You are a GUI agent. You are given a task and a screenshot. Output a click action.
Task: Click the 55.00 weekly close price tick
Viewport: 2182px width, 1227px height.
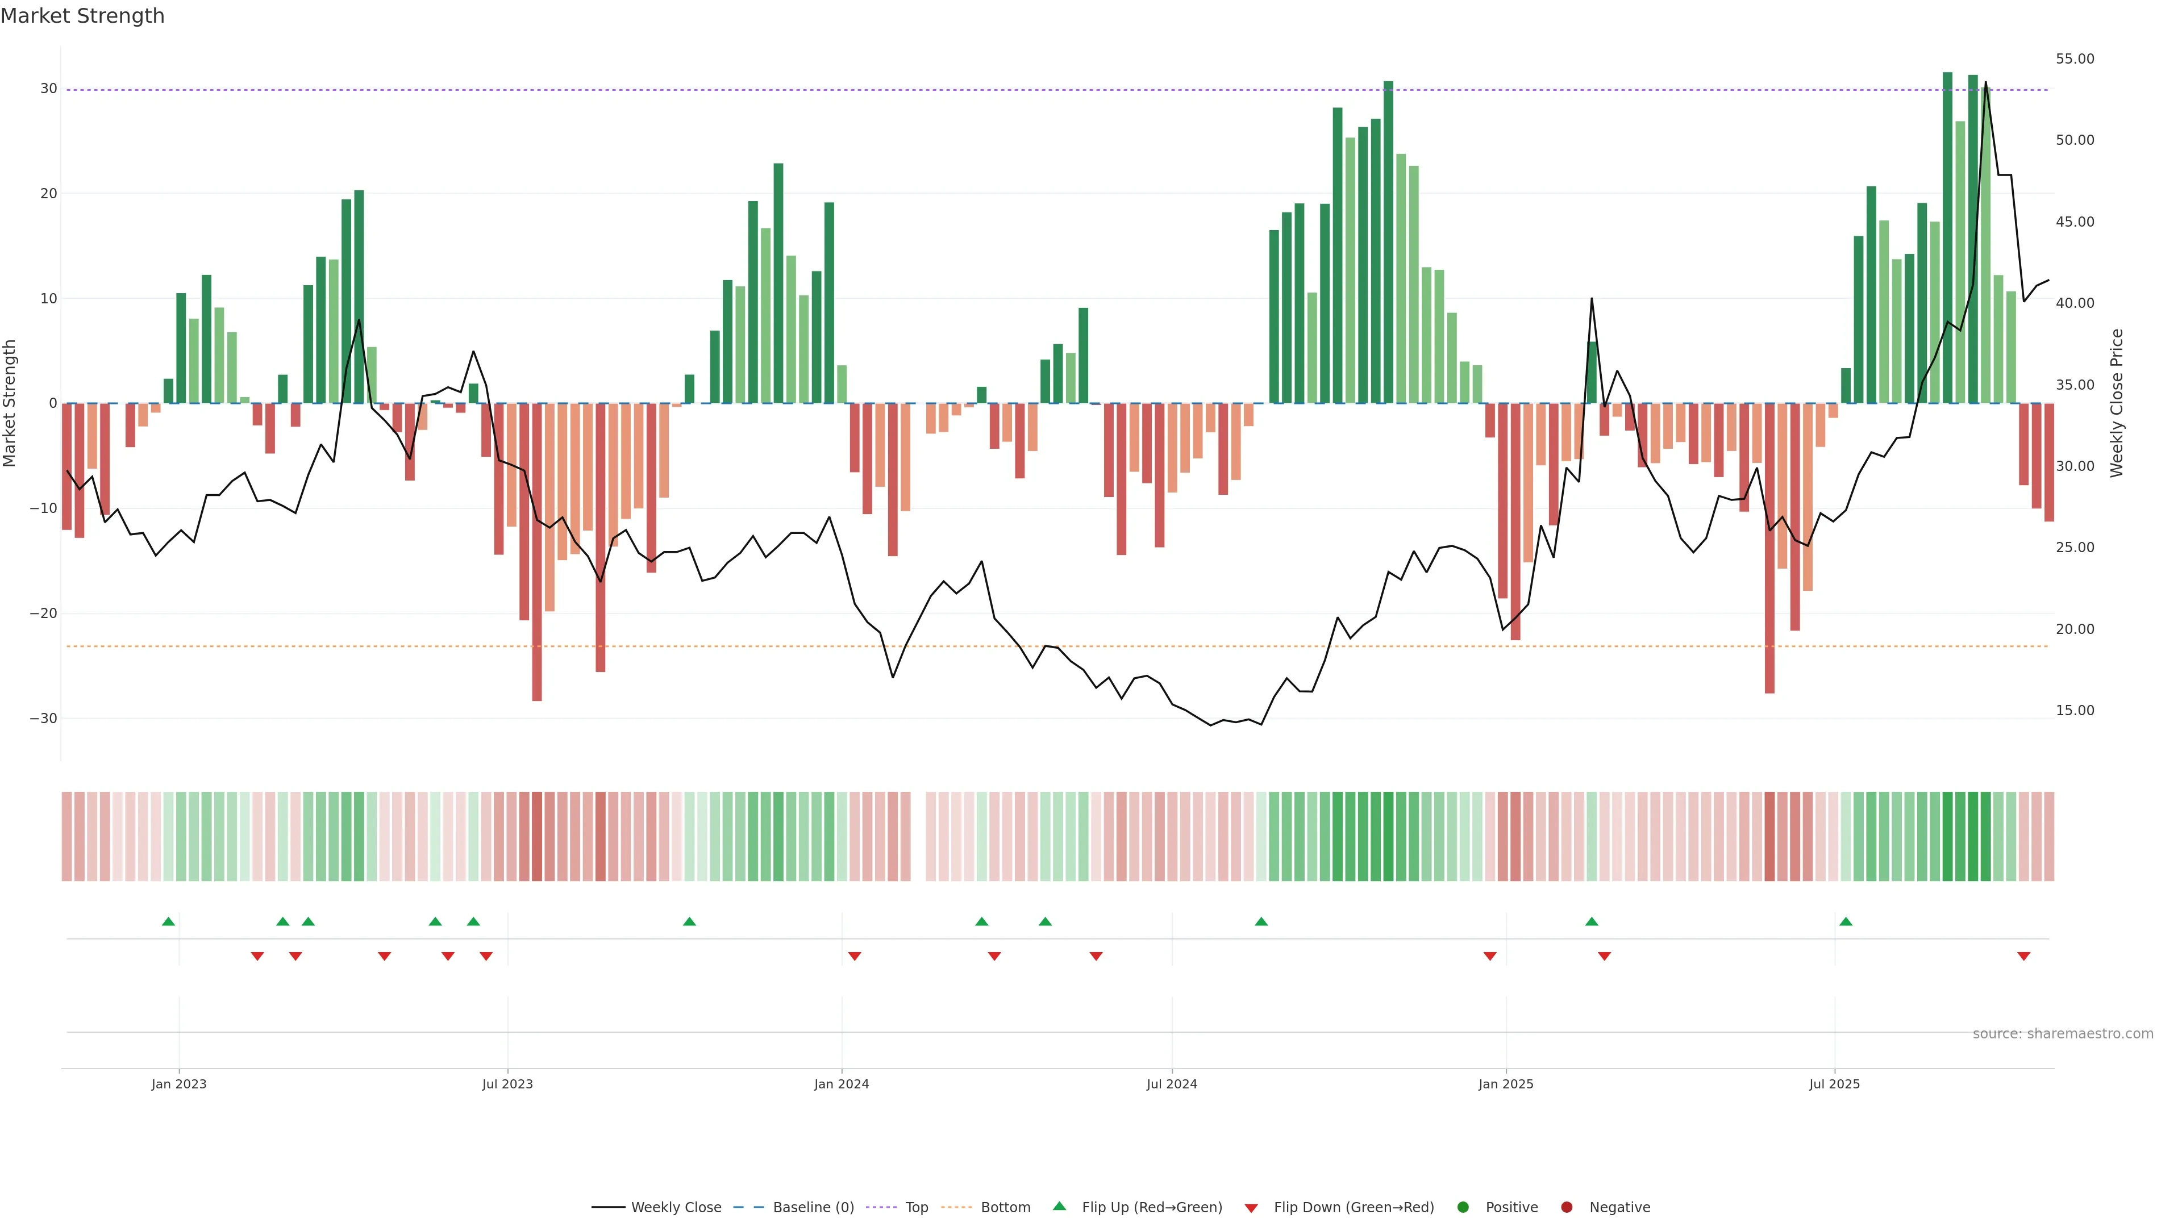pos(2075,59)
